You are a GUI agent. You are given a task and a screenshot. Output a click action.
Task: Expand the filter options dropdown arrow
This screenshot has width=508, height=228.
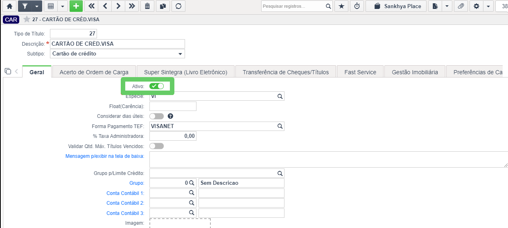[x=37, y=6]
